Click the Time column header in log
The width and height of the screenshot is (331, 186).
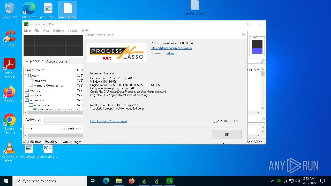pos(42,128)
